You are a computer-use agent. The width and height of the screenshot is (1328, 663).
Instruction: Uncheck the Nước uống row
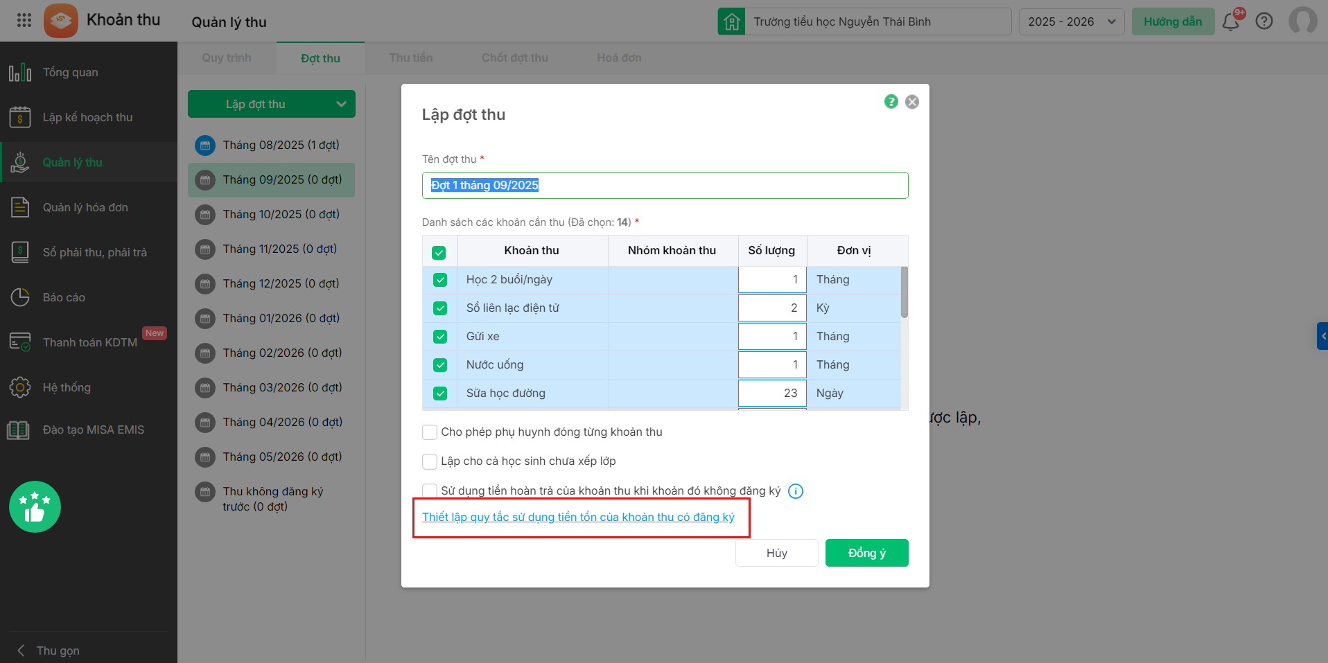[x=440, y=365]
